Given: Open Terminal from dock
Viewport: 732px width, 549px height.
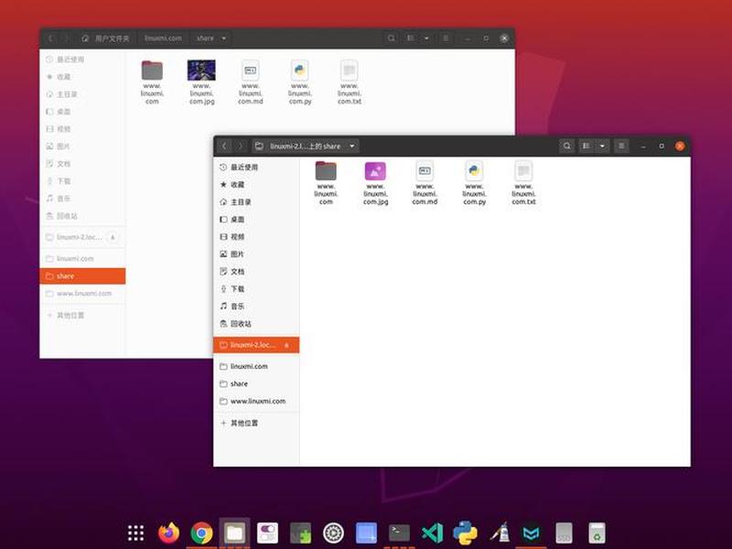Looking at the screenshot, I should click(400, 533).
